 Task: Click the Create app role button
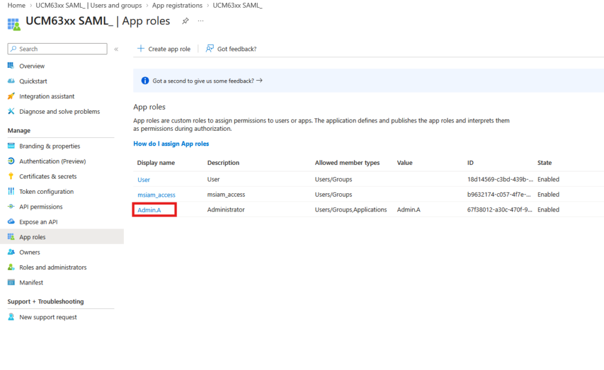pyautogui.click(x=164, y=49)
